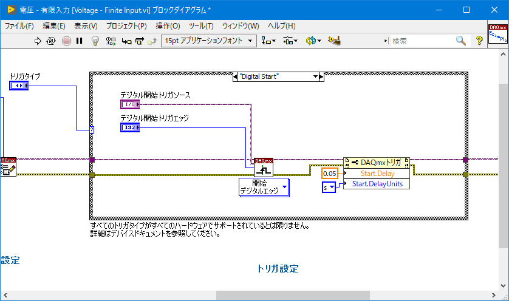Click the Abort Execution stop button
Viewport: 509px width, 301px height.
[67, 41]
